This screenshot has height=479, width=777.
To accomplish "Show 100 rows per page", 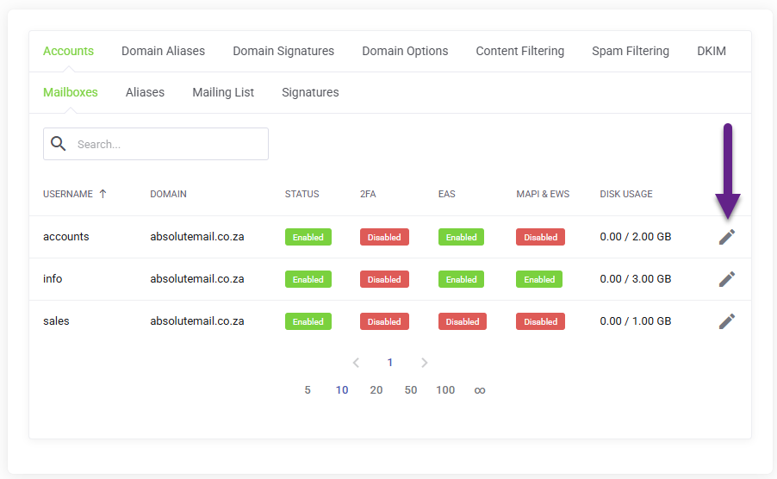I will [x=445, y=390].
